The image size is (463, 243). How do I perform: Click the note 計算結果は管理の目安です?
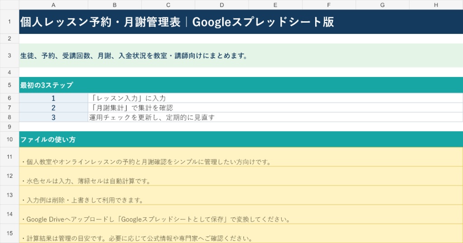click(x=241, y=233)
